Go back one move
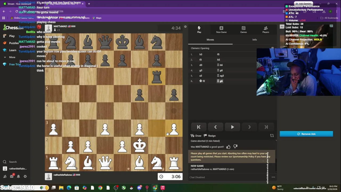 (215, 127)
